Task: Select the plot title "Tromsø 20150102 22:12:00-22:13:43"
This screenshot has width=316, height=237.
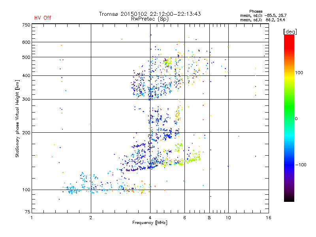Action: 150,14
